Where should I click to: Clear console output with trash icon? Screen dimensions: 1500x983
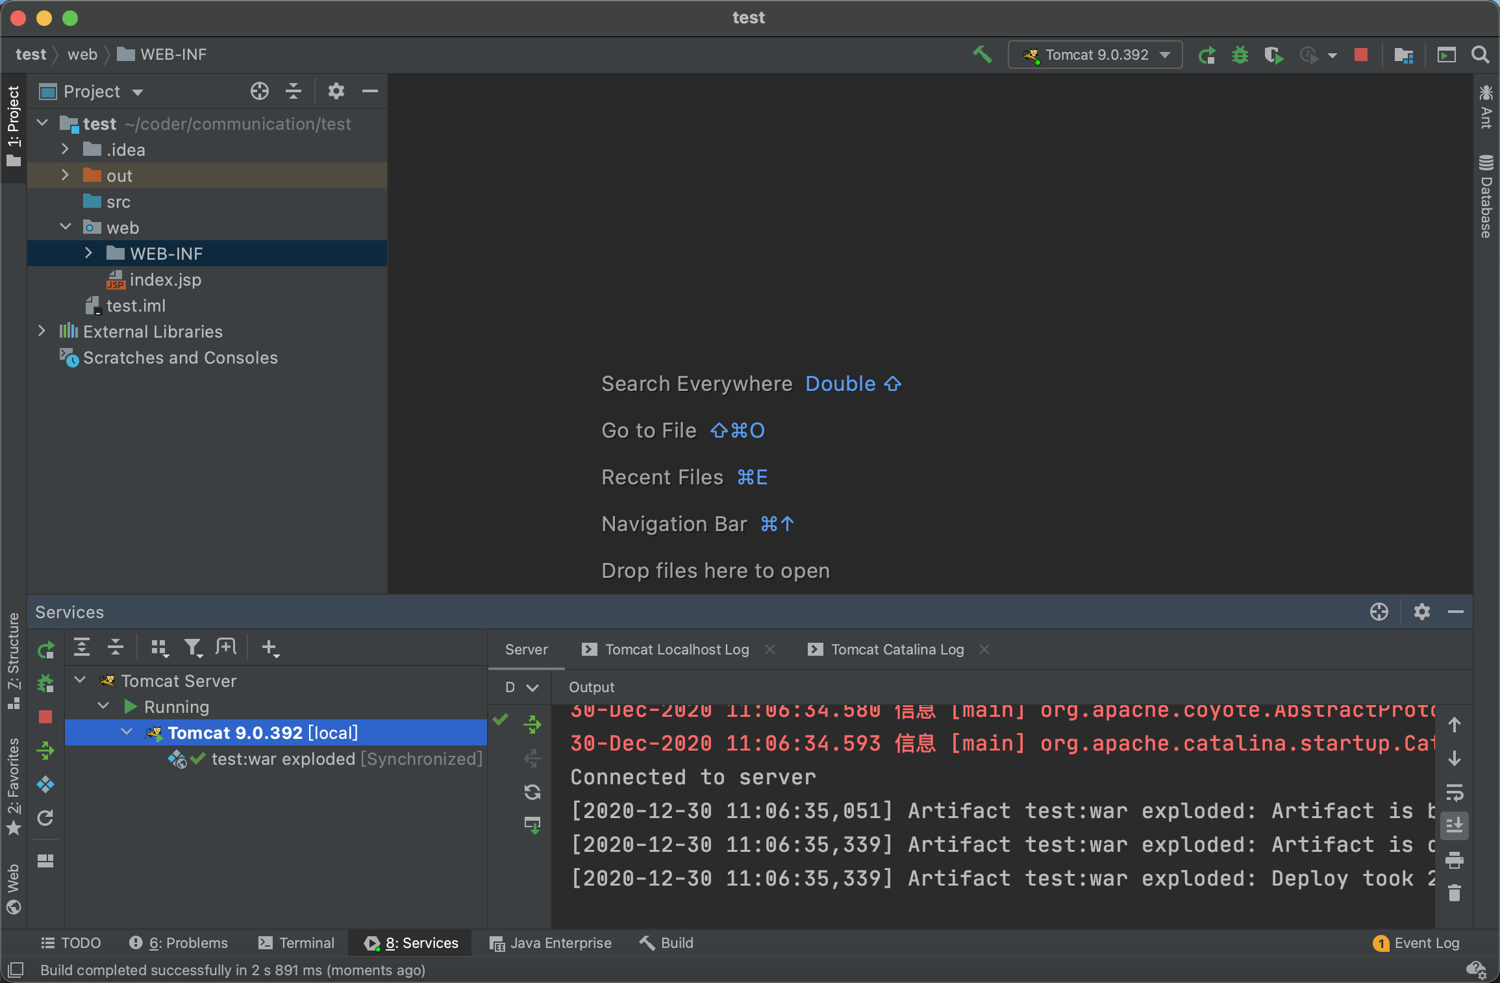[1455, 894]
